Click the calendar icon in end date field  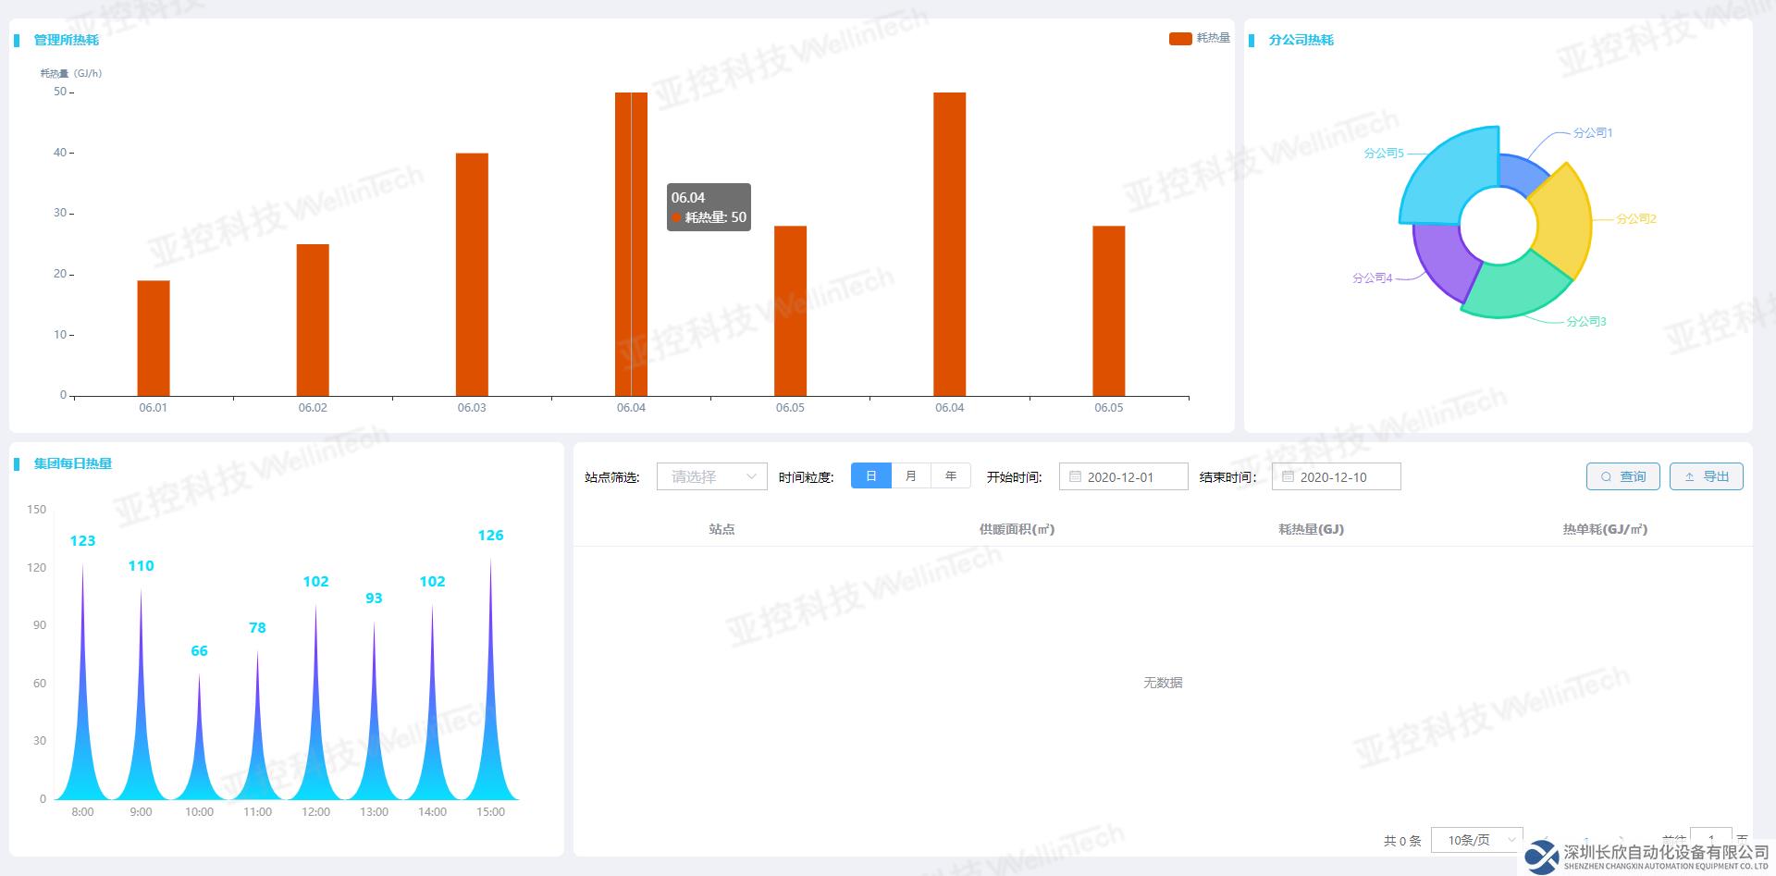[1288, 477]
